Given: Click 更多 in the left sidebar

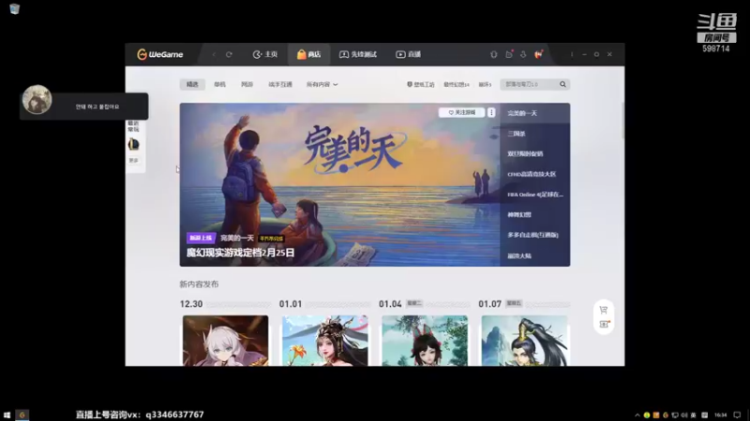Looking at the screenshot, I should coord(133,160).
